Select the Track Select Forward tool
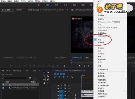The width and height of the screenshot is (135, 99). tap(48, 72)
